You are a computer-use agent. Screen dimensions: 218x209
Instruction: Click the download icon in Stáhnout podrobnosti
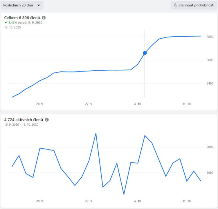point(175,5)
